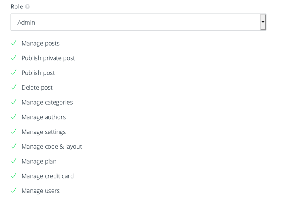Click the checkmark next to Manage users
Image resolution: width=282 pixels, height=200 pixels.
tap(14, 190)
